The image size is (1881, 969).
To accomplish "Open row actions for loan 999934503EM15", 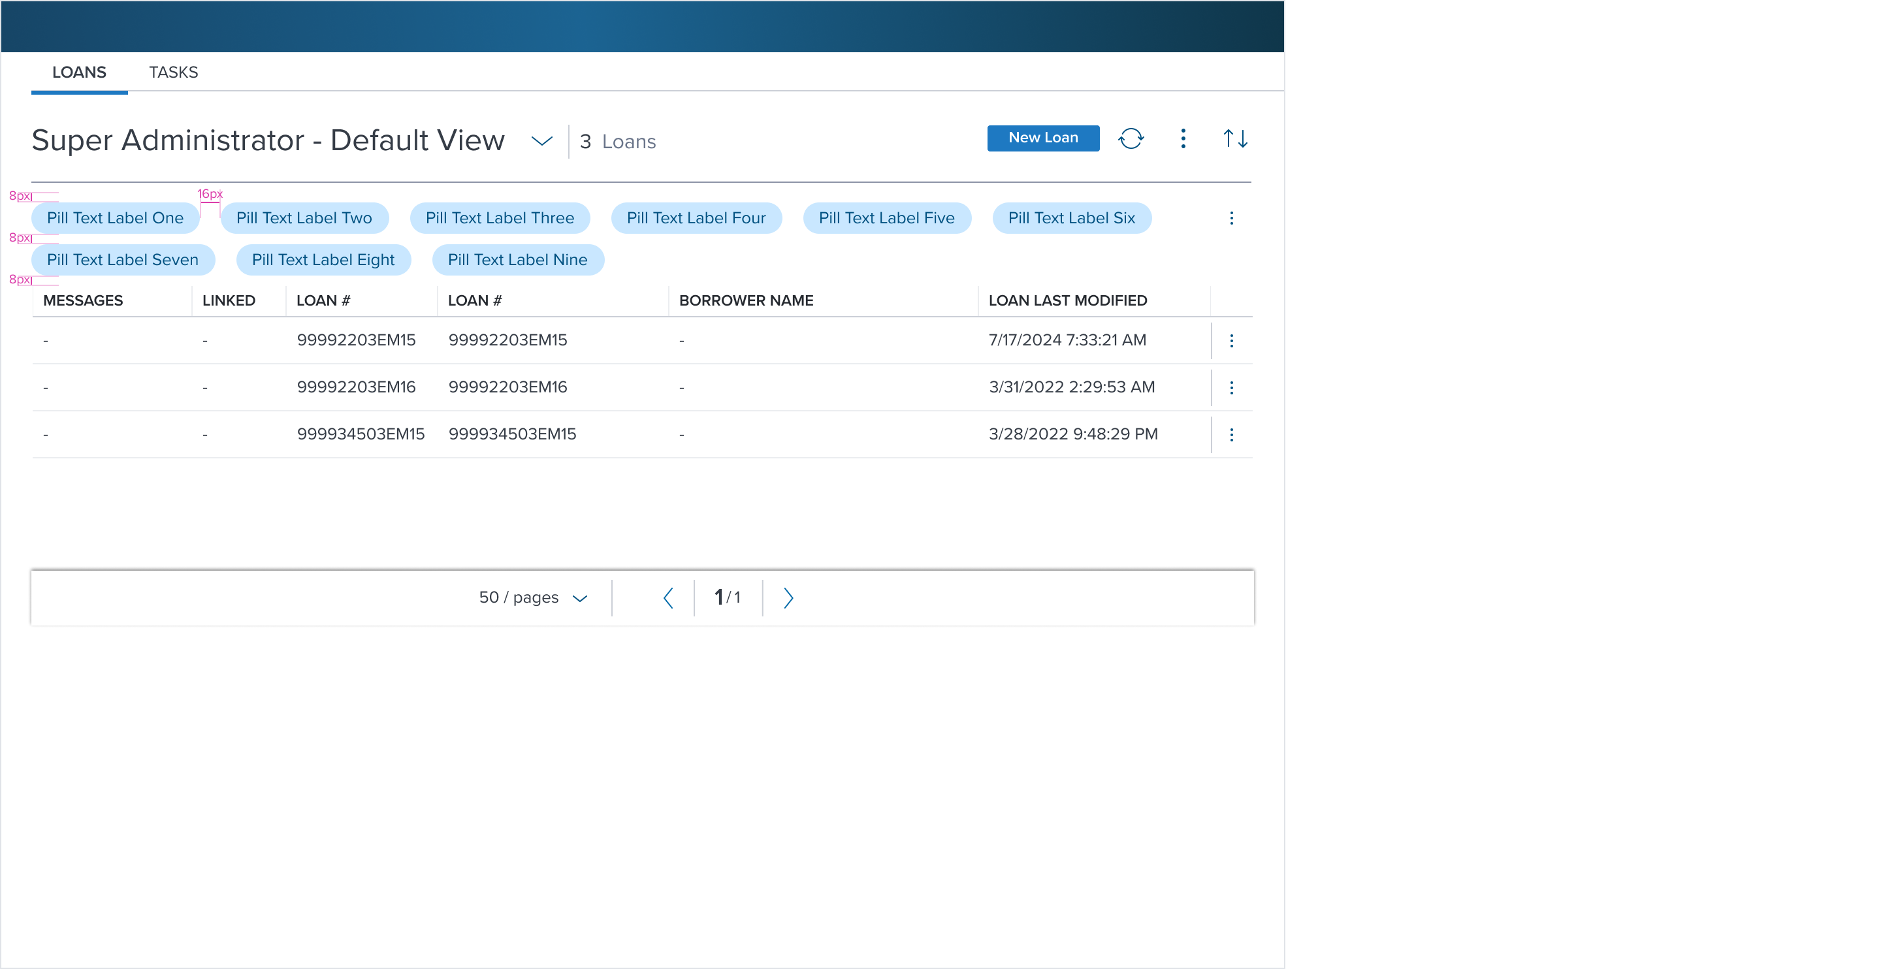I will point(1231,434).
